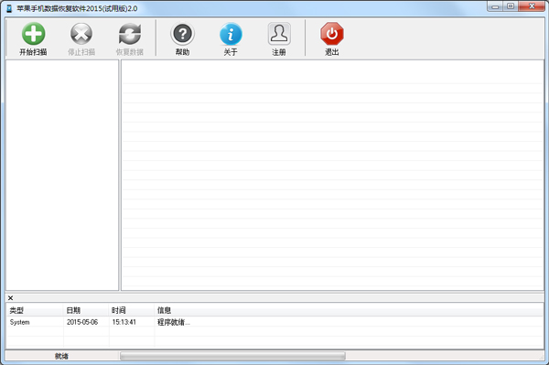Click the 注册 register user icon
The width and height of the screenshot is (549, 365).
click(279, 34)
